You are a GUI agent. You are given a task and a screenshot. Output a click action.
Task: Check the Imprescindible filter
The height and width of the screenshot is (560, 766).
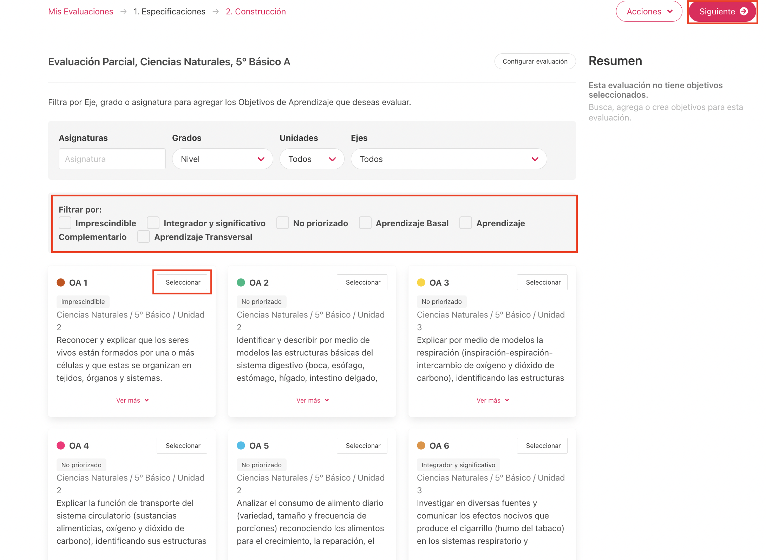65,223
